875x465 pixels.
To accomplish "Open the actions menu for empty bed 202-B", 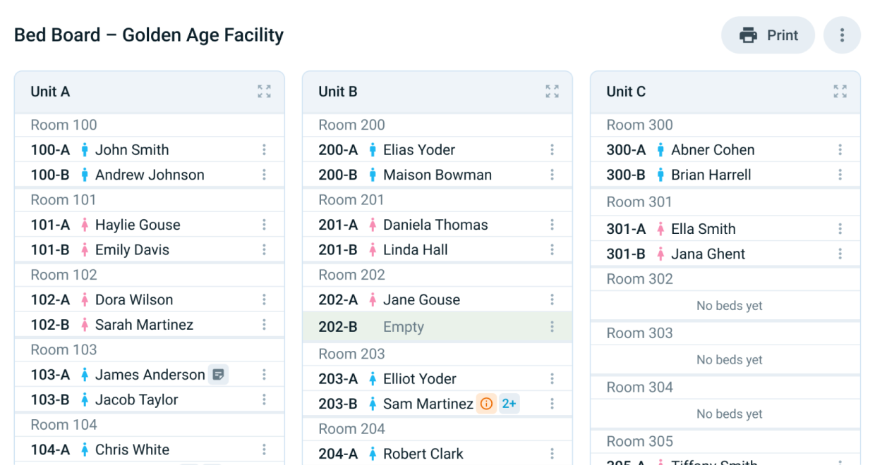I will [552, 326].
